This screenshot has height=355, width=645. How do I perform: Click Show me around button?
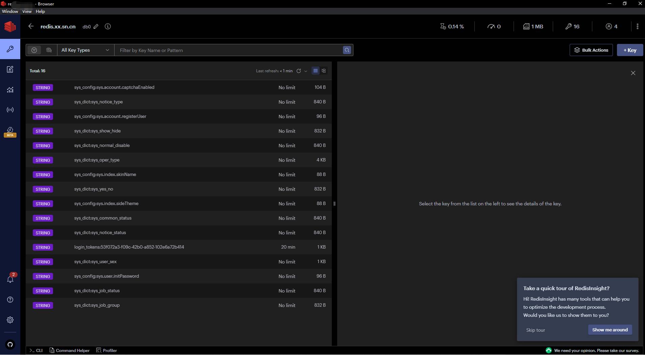610,330
